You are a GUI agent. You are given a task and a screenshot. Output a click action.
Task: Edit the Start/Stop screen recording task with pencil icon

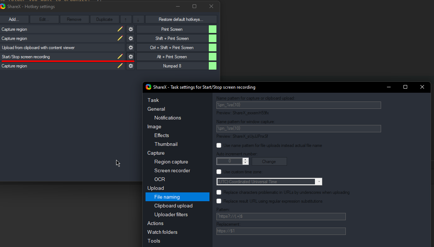120,56
